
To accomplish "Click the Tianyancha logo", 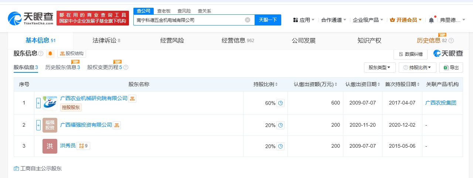I will 30,18.
